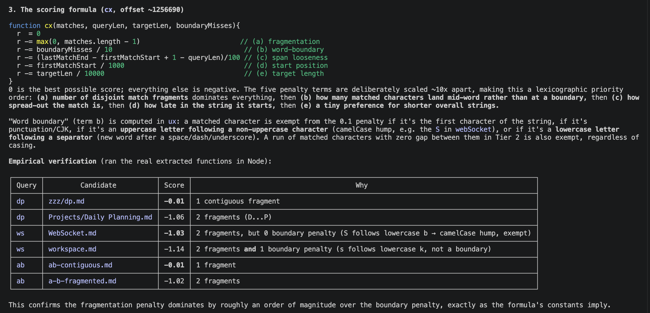Click the 'Projects/Daily Planning.md' candidate cell
The image size is (650, 313).
pyautogui.click(x=100, y=217)
